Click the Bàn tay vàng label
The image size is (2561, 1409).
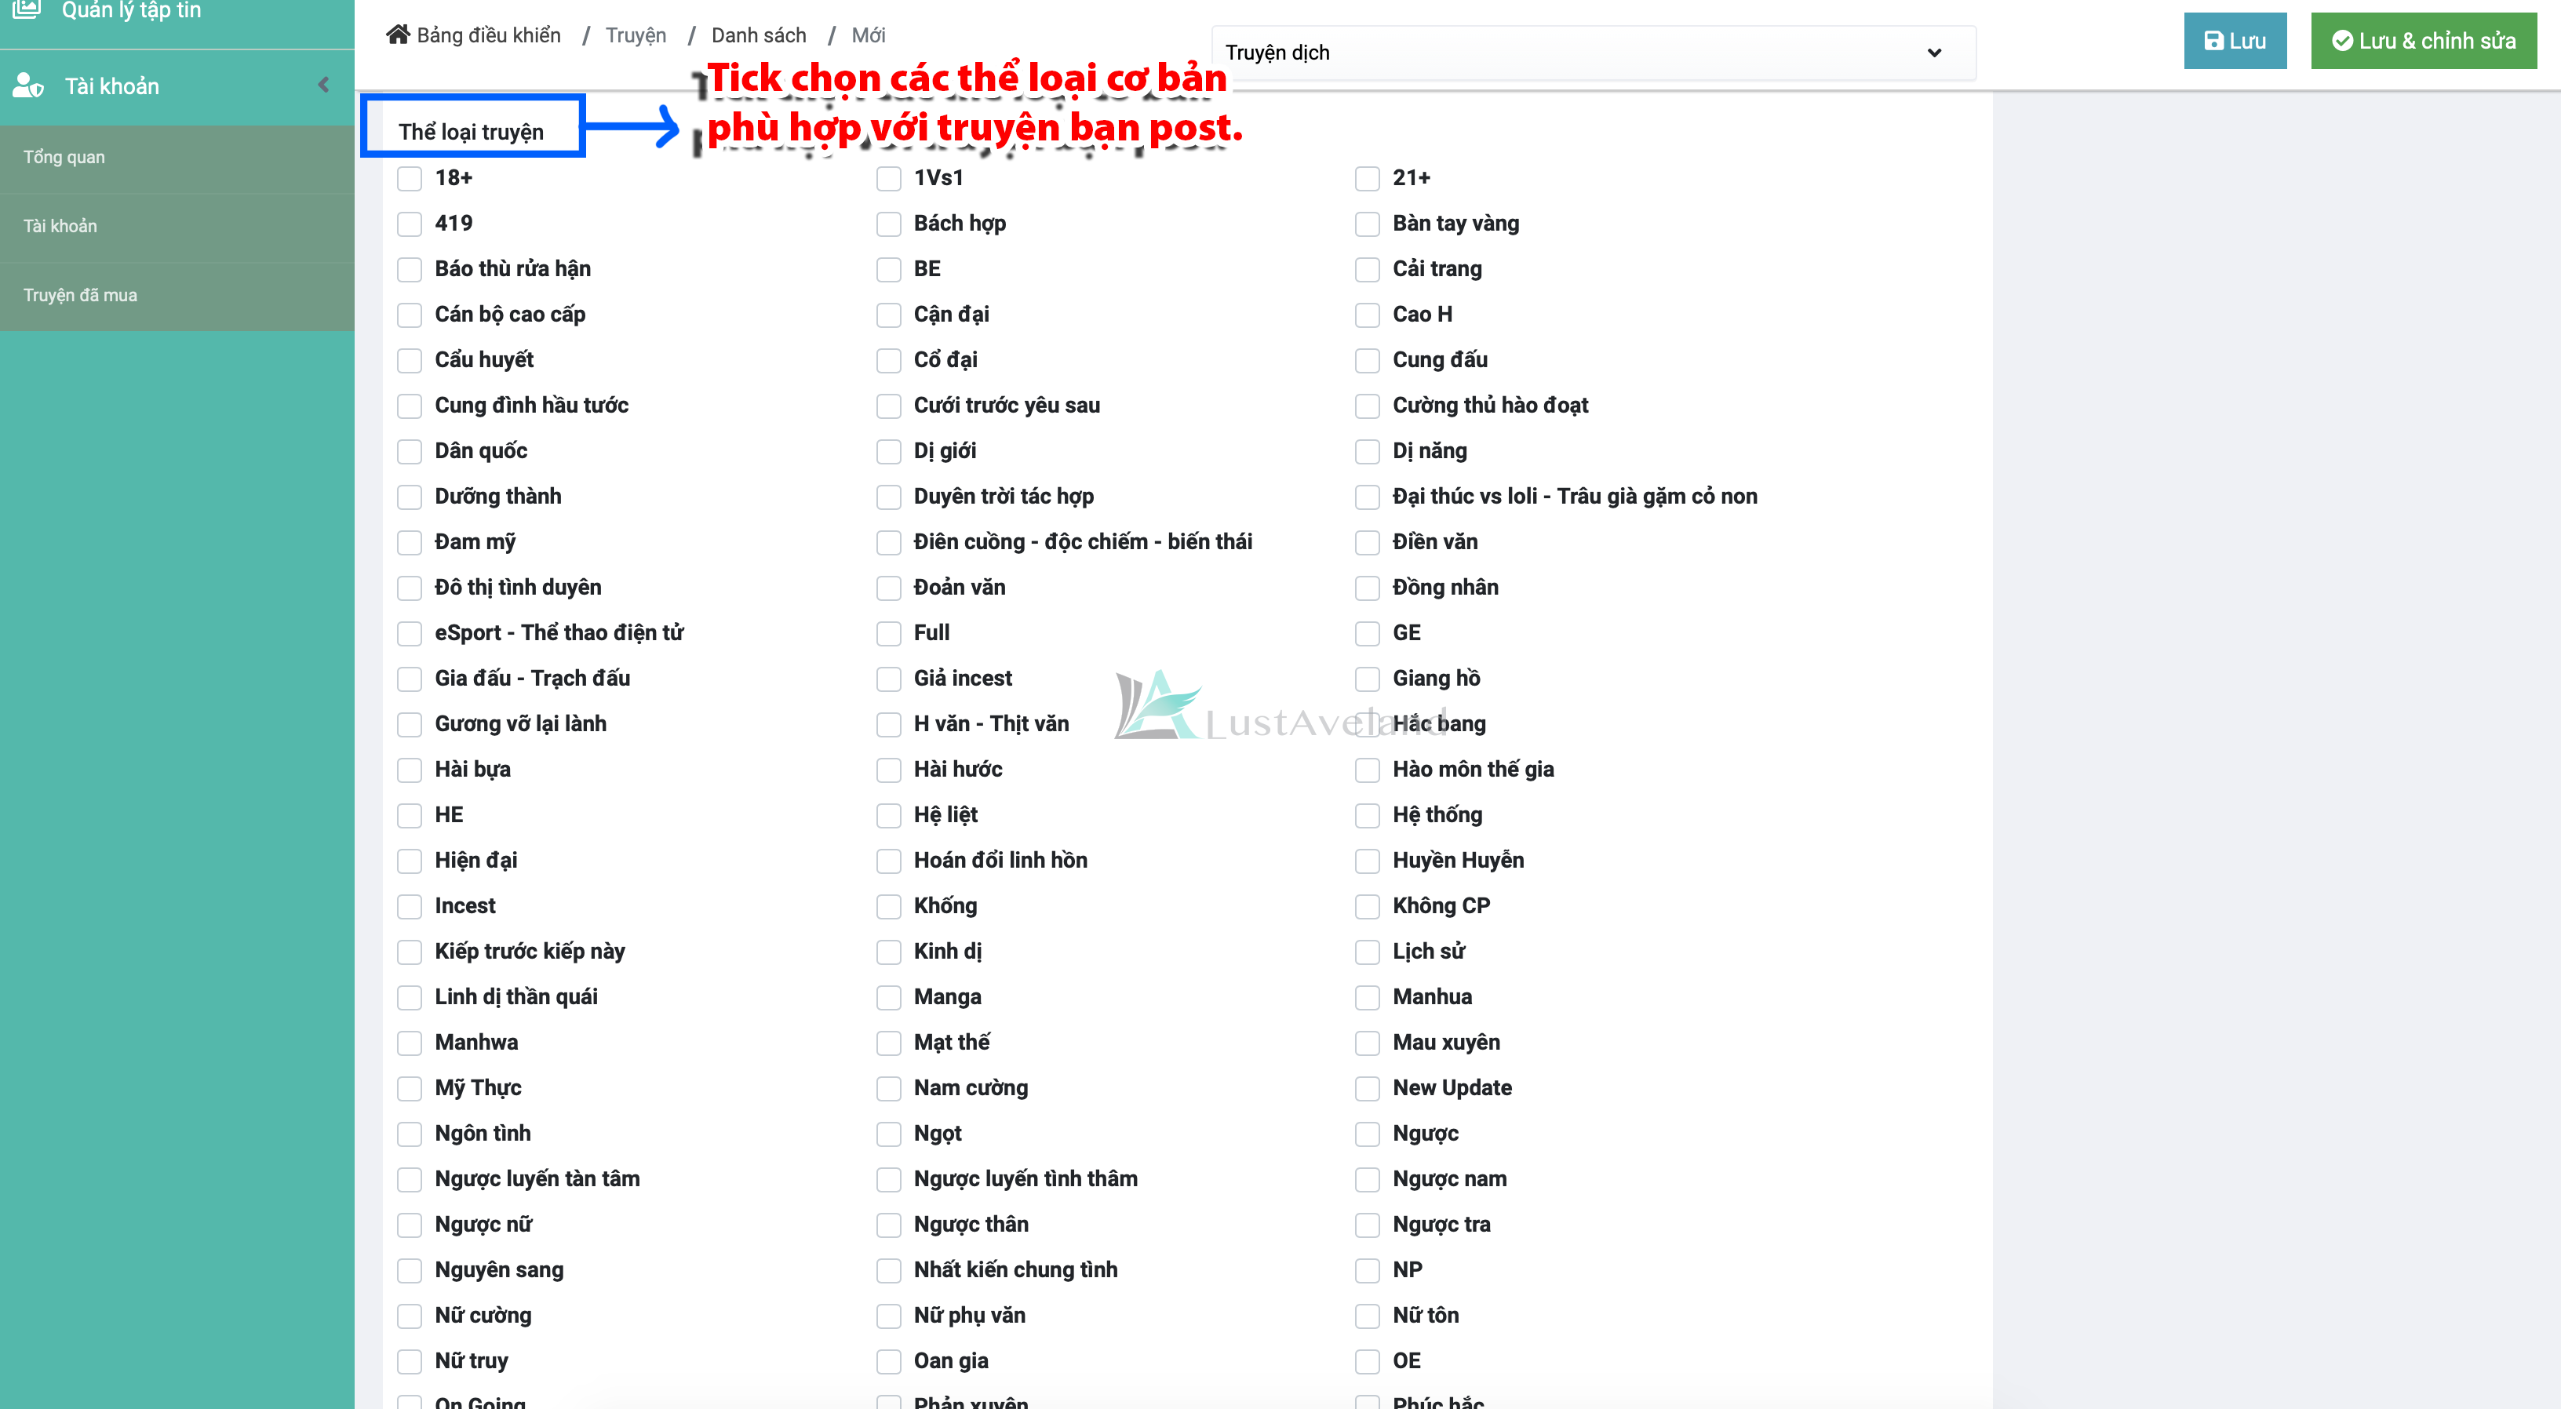tap(1455, 224)
